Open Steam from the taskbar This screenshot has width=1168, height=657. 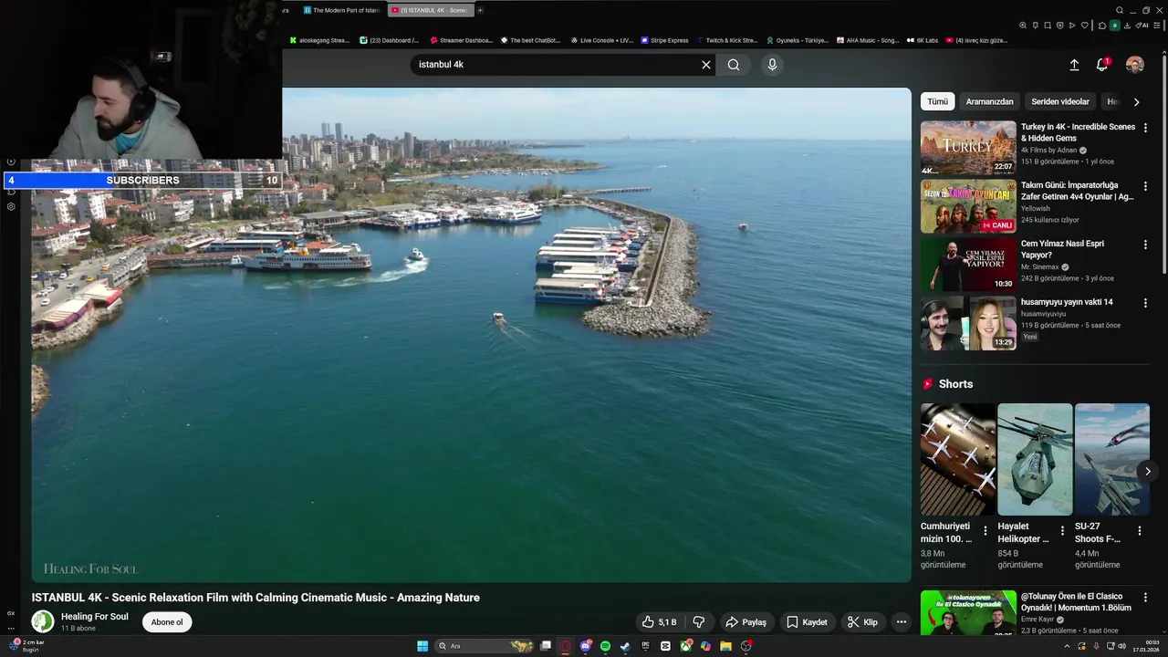click(x=625, y=646)
